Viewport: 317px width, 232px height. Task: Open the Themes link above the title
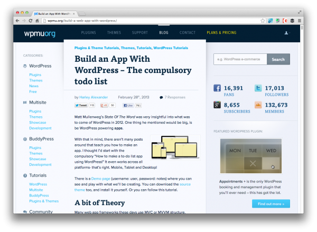(128, 48)
